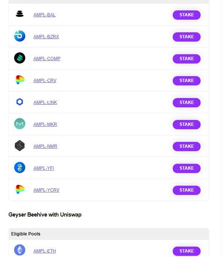Follow the AMPL-LINK pool link
The width and height of the screenshot is (224, 257).
(45, 102)
